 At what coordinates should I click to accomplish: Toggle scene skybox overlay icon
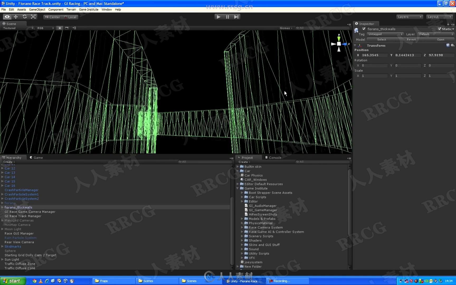tap(67, 28)
